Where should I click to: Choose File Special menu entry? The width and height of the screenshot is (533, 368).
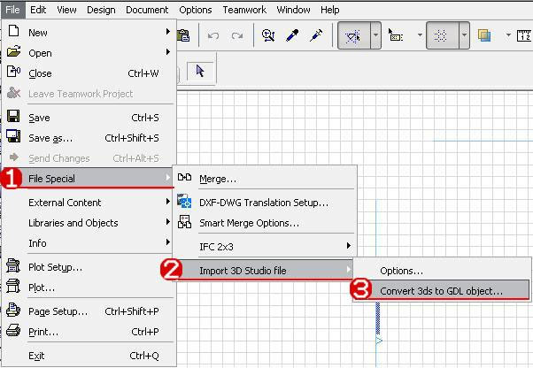[89, 178]
